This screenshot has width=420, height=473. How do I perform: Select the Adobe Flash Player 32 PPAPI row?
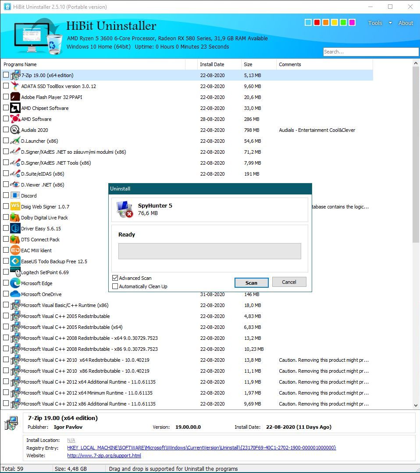click(187, 97)
